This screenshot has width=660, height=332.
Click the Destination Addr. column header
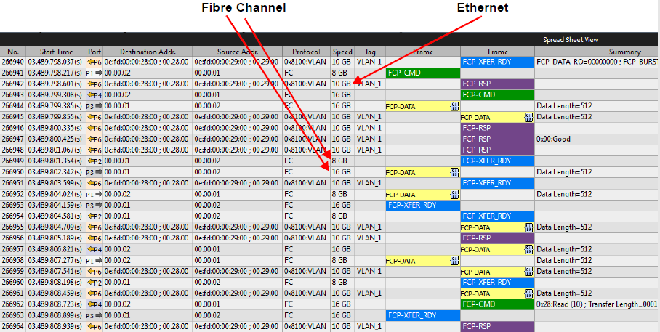click(x=148, y=52)
